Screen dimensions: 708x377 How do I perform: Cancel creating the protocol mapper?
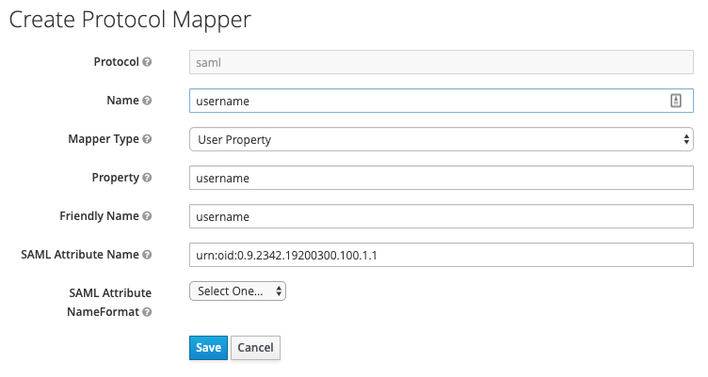pyautogui.click(x=255, y=348)
